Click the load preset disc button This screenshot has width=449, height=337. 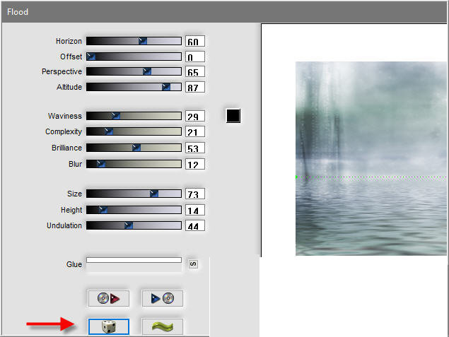108,298
